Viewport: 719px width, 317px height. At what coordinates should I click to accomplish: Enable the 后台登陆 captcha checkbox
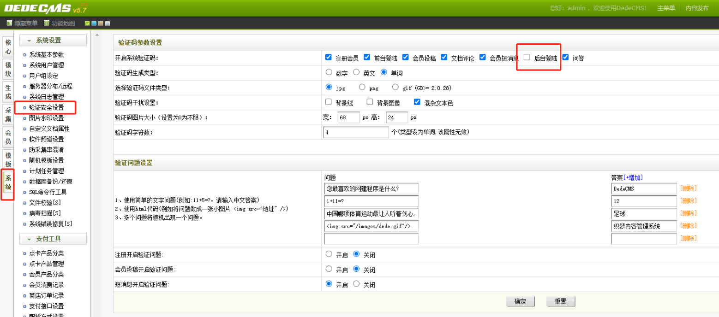[527, 58]
